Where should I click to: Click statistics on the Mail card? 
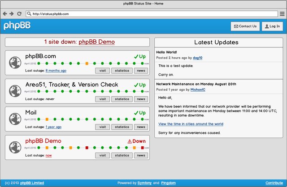coord(122,127)
